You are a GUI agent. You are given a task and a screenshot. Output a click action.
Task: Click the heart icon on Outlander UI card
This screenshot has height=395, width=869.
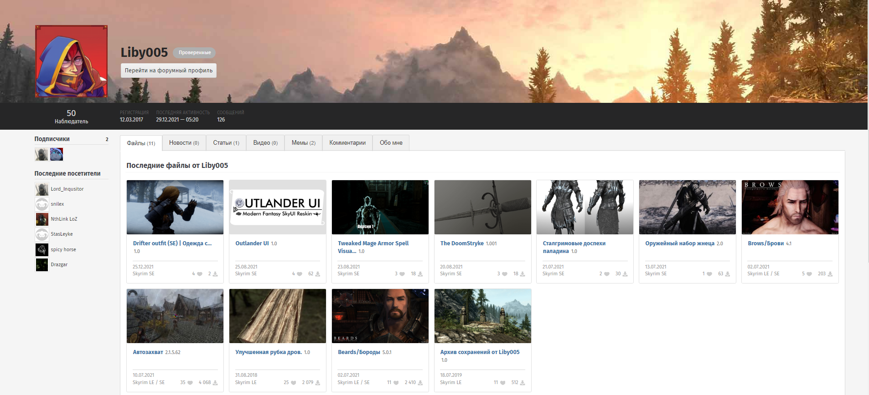[x=300, y=274]
